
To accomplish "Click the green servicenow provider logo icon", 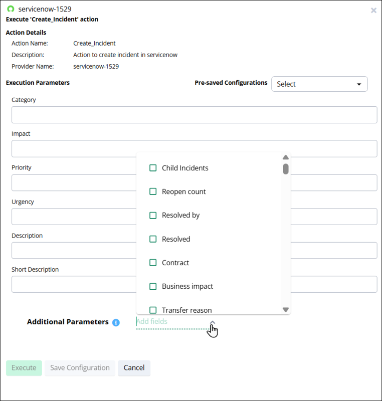I will tap(11, 9).
